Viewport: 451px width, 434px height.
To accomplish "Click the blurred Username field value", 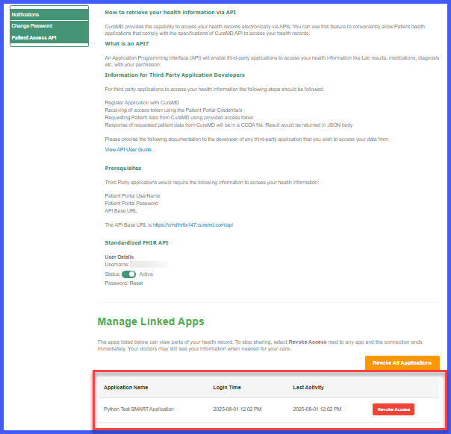I will pos(149,265).
